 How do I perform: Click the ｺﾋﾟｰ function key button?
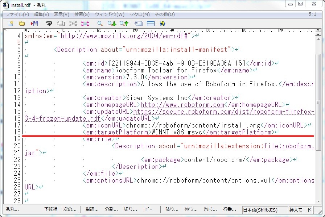[148, 209]
